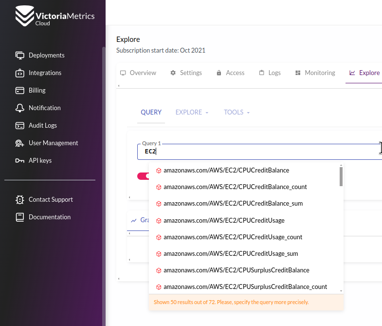Click the Billing card icon
Screen dimensions: 382x326
20,91
